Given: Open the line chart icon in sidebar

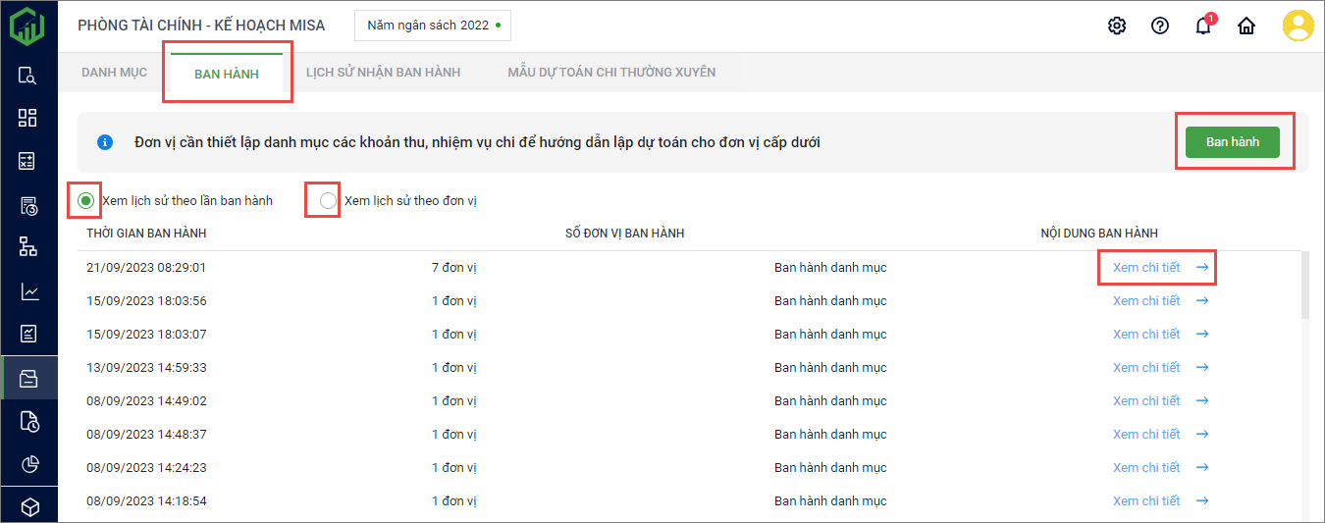Looking at the screenshot, I should pos(28,291).
